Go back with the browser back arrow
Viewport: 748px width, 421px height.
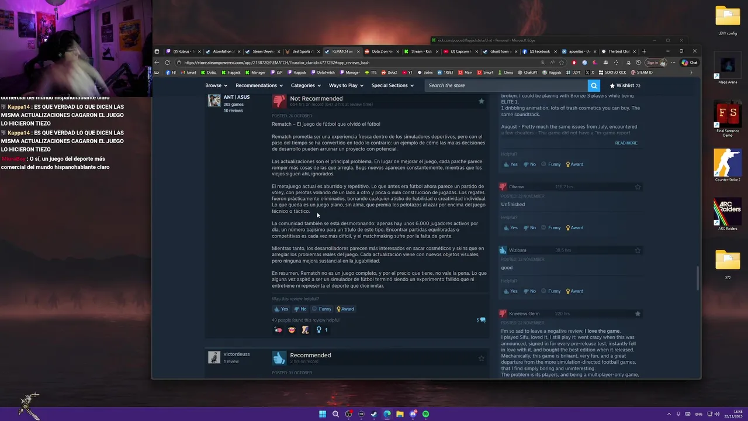tap(157, 63)
